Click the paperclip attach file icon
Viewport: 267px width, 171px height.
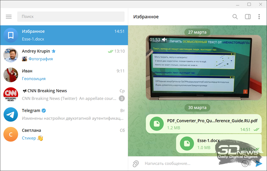pyautogui.click(x=136, y=163)
